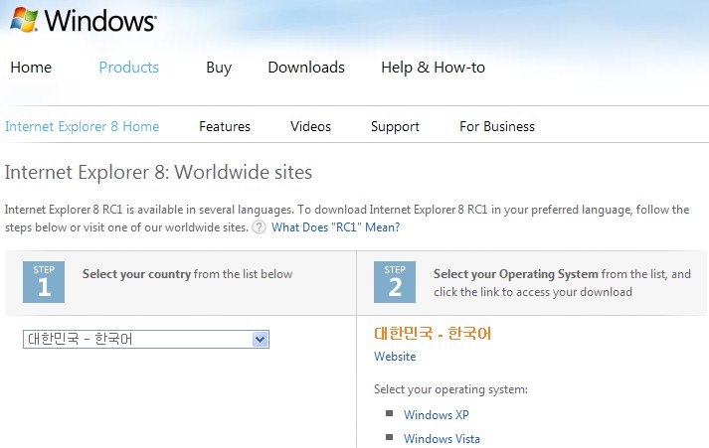Open Help & How-to menu
The width and height of the screenshot is (709, 448).
[x=433, y=68]
